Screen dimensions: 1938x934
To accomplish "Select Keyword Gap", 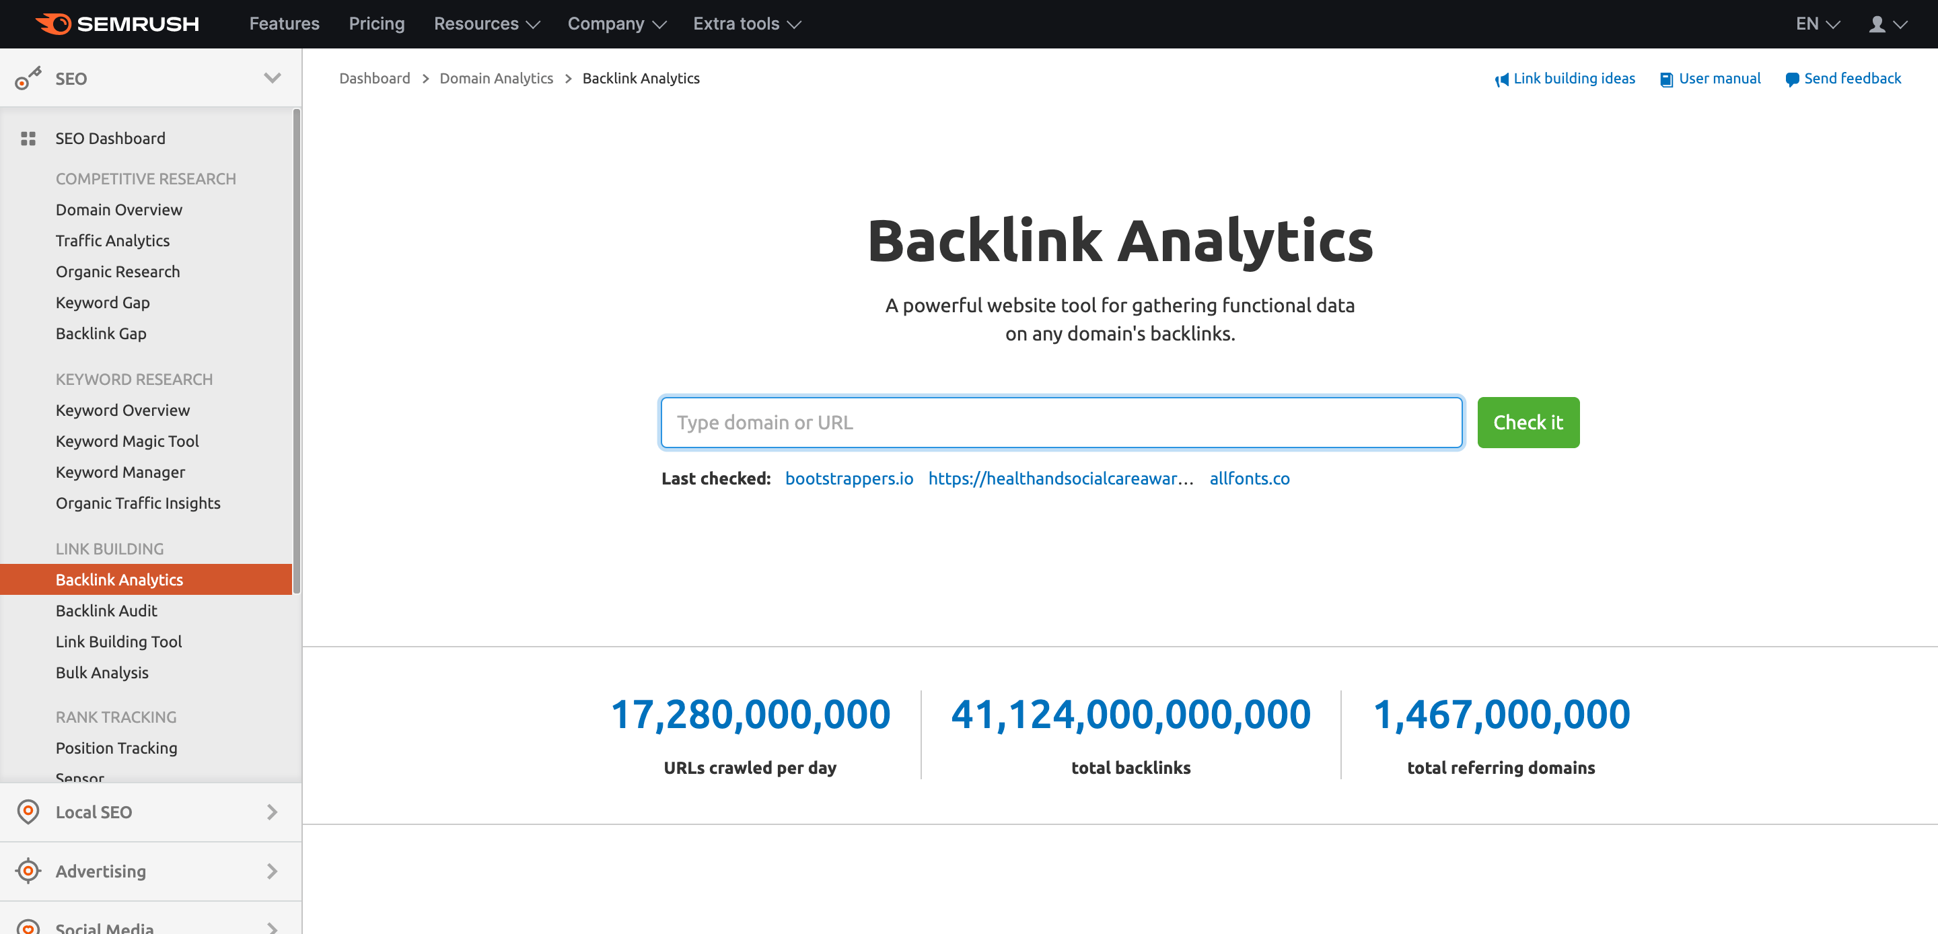I will 103,303.
